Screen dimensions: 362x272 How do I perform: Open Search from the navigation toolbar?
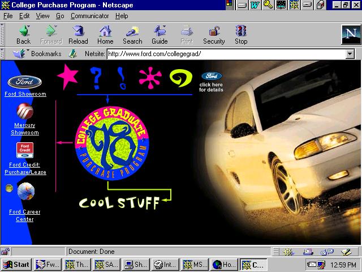tap(132, 35)
